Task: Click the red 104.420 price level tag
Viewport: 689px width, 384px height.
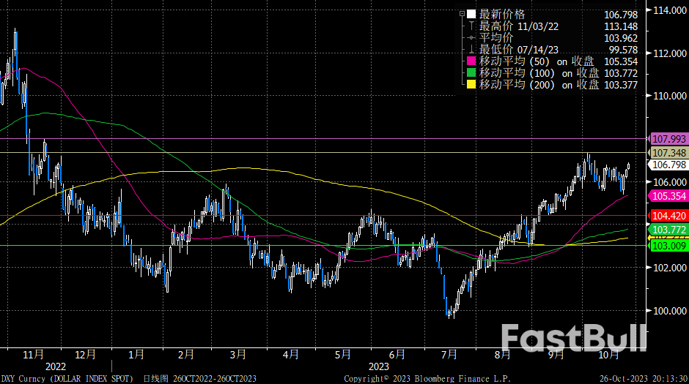Action: 668,216
